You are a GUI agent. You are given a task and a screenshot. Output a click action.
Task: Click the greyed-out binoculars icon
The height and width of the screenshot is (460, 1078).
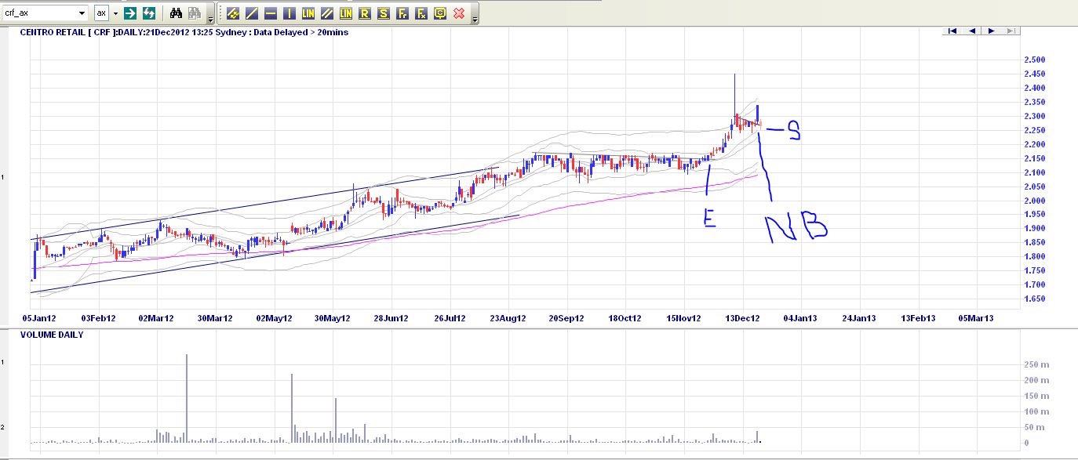click(x=195, y=13)
